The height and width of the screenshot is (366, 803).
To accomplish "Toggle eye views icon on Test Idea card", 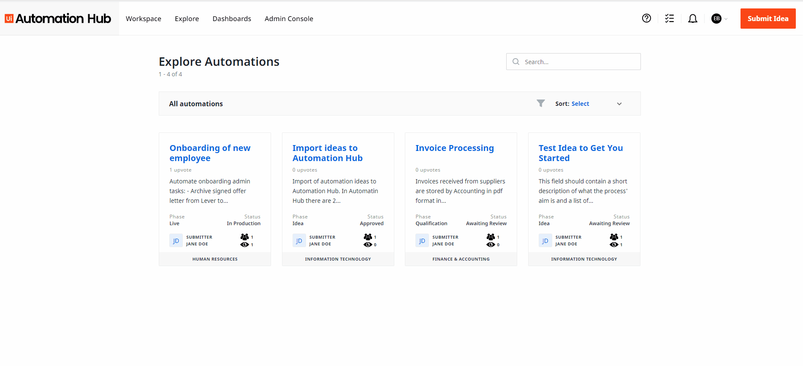I will pyautogui.click(x=614, y=245).
